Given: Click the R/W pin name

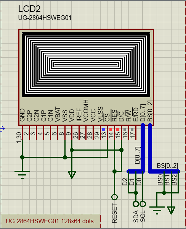Looking at the screenshot, I should 128,116.
